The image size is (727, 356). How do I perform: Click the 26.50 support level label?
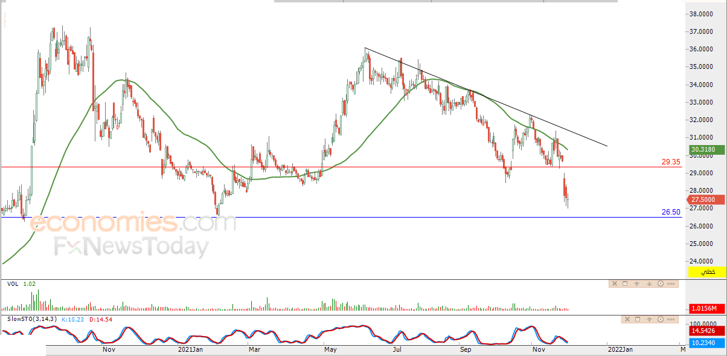coord(671,212)
